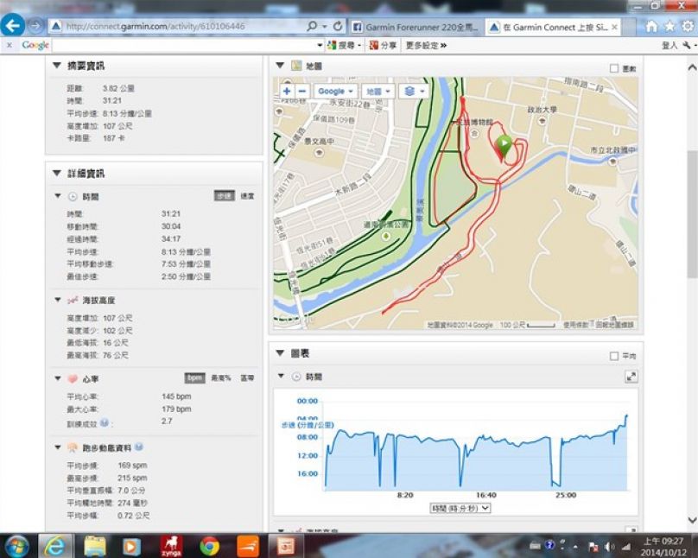Screen dimensions: 698x558
Task: Enable the 平均 checkbox in 圖表 panel
Action: [x=614, y=355]
